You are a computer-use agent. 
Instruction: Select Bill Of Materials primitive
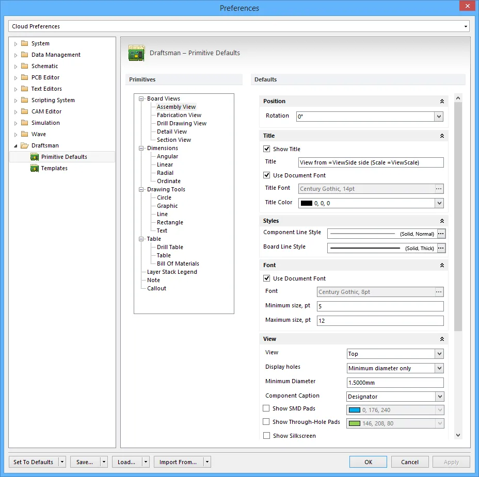tap(178, 264)
